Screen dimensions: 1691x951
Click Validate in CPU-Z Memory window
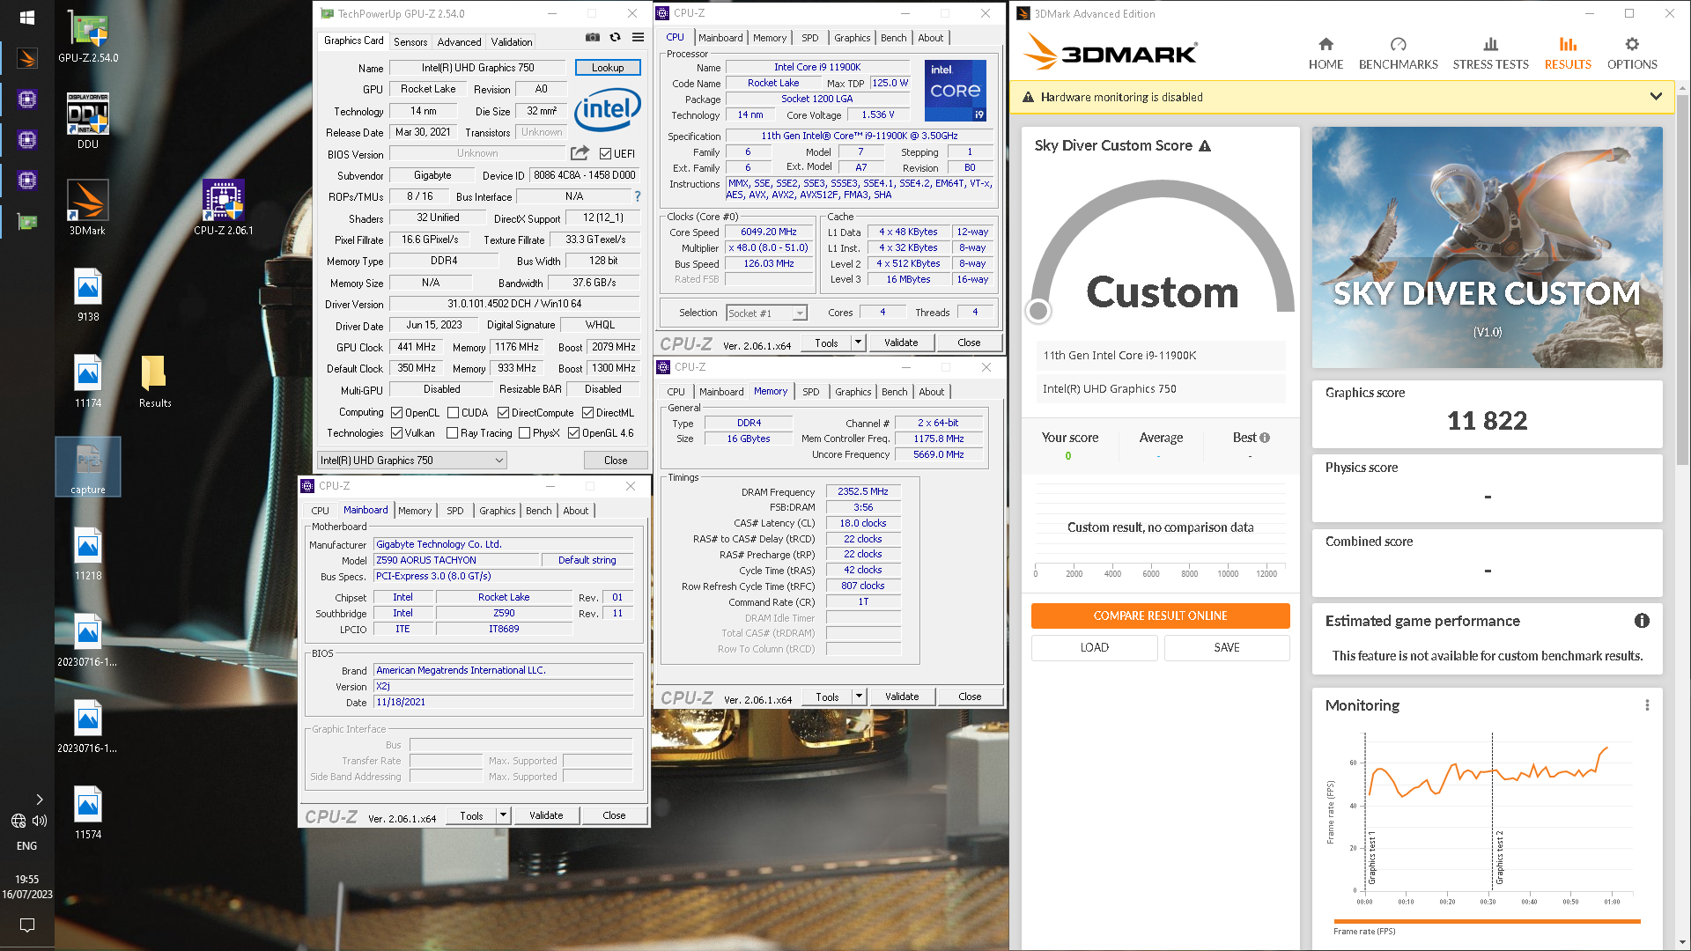tap(902, 696)
